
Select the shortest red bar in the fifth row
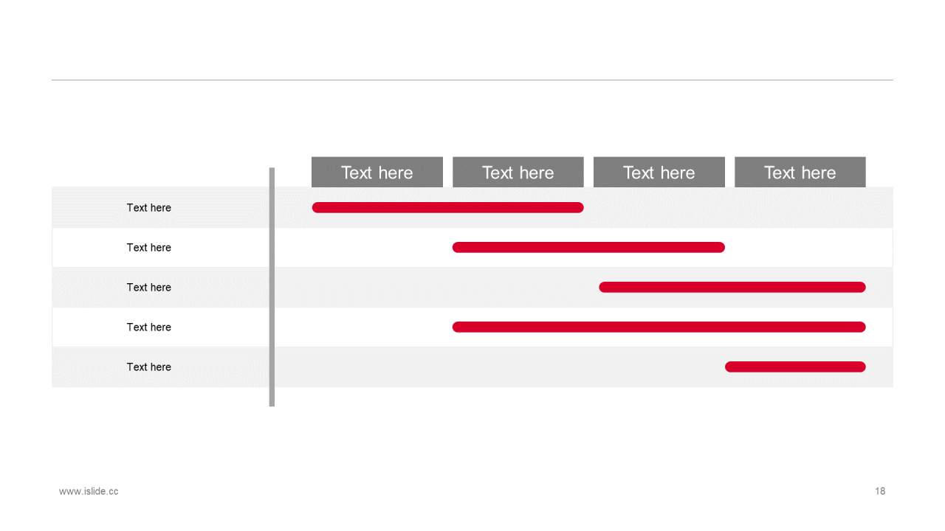pyautogui.click(x=795, y=367)
